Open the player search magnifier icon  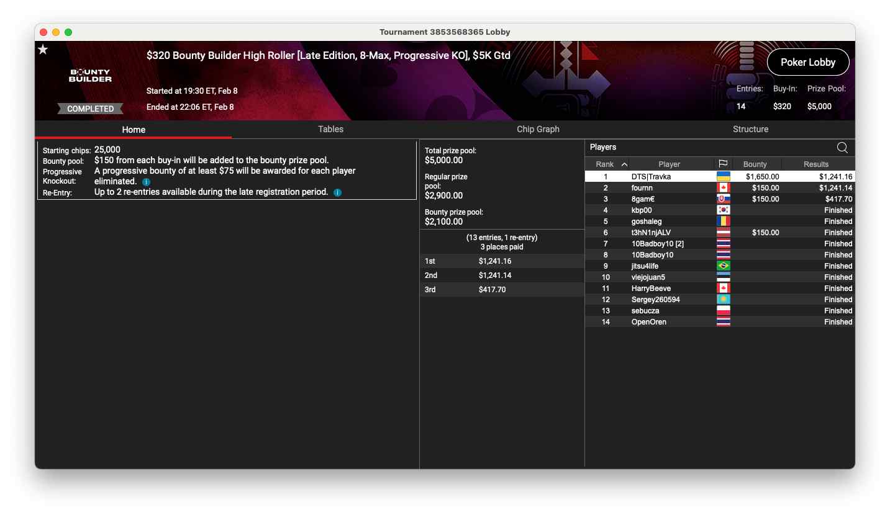tap(842, 147)
